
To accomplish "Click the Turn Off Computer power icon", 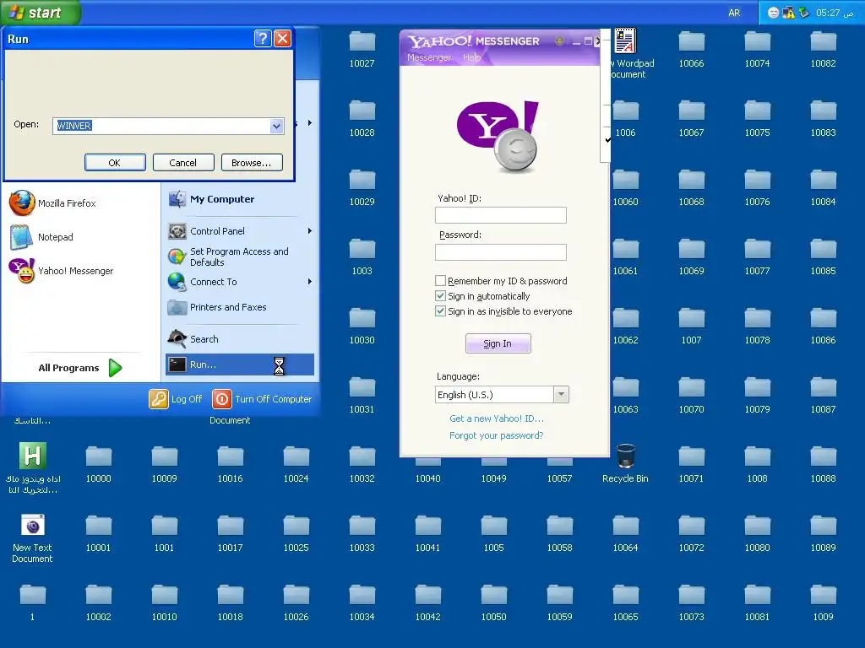I will (x=222, y=399).
